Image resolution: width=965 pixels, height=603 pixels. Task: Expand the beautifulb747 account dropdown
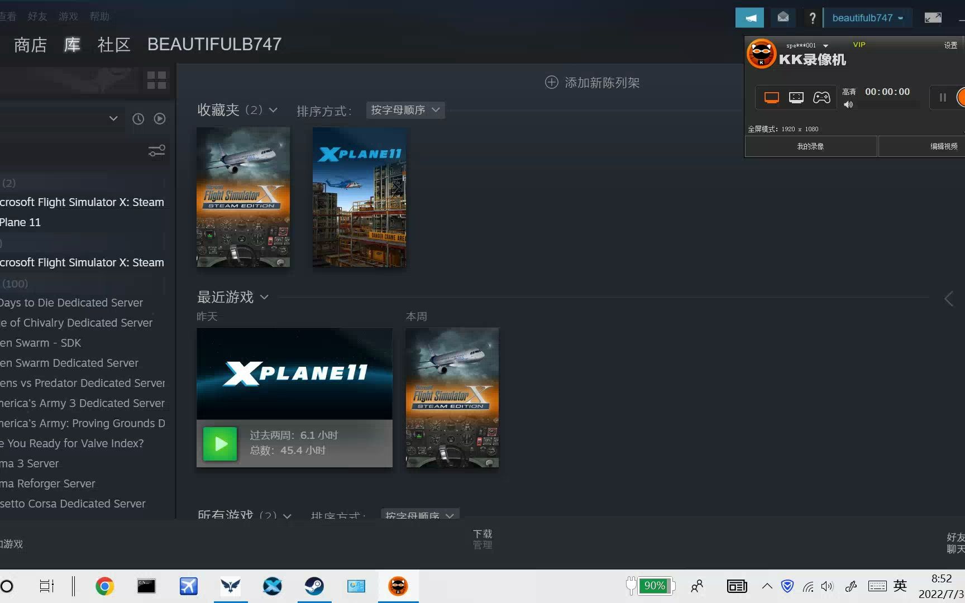coord(868,18)
